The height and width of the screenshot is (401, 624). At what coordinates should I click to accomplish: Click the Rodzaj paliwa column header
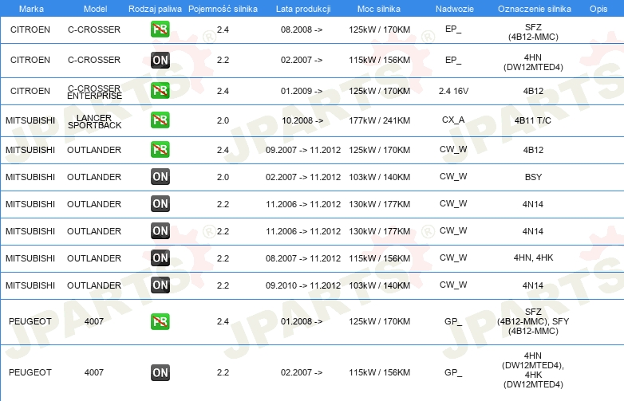[155, 9]
